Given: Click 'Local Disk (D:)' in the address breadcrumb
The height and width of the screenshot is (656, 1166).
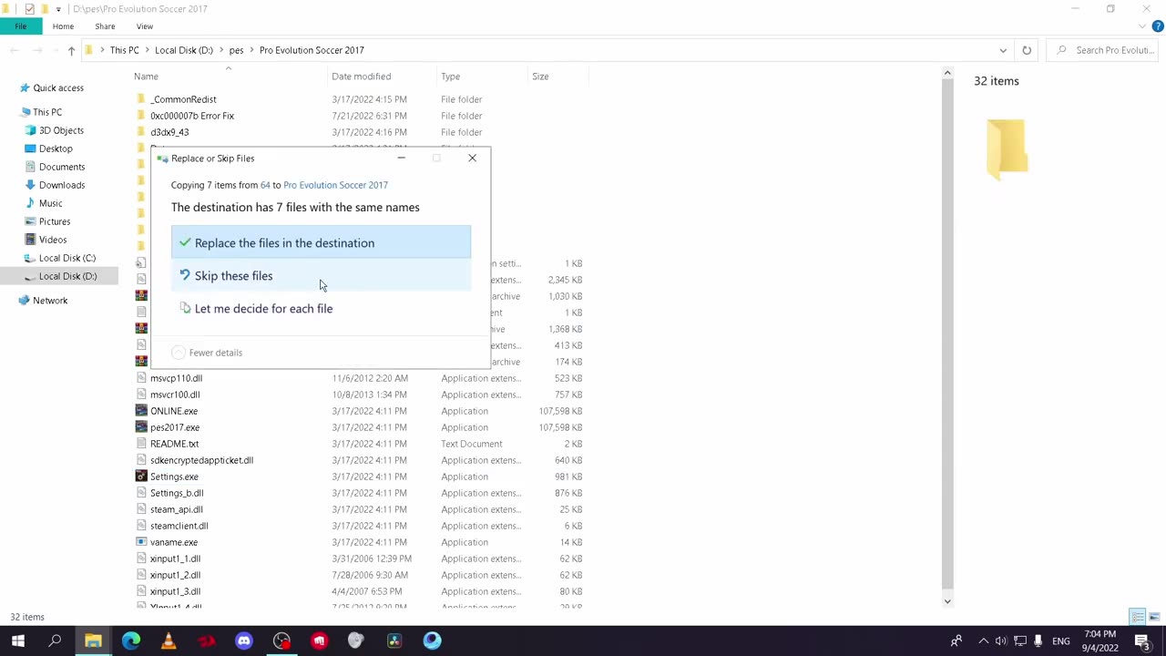Looking at the screenshot, I should (183, 50).
